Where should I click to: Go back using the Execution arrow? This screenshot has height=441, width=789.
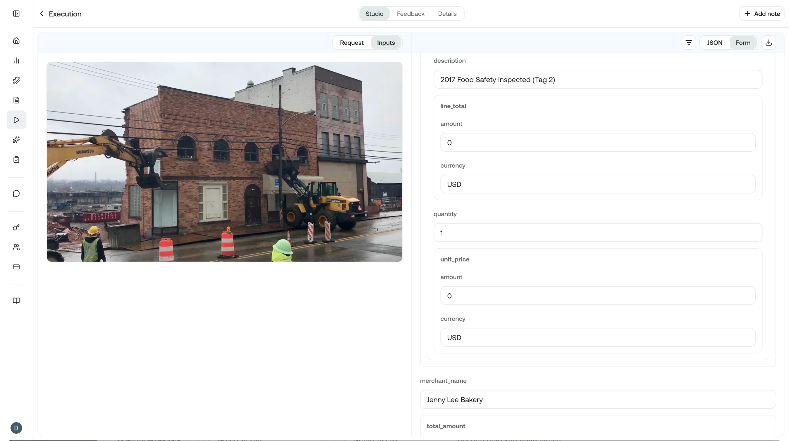tap(42, 14)
